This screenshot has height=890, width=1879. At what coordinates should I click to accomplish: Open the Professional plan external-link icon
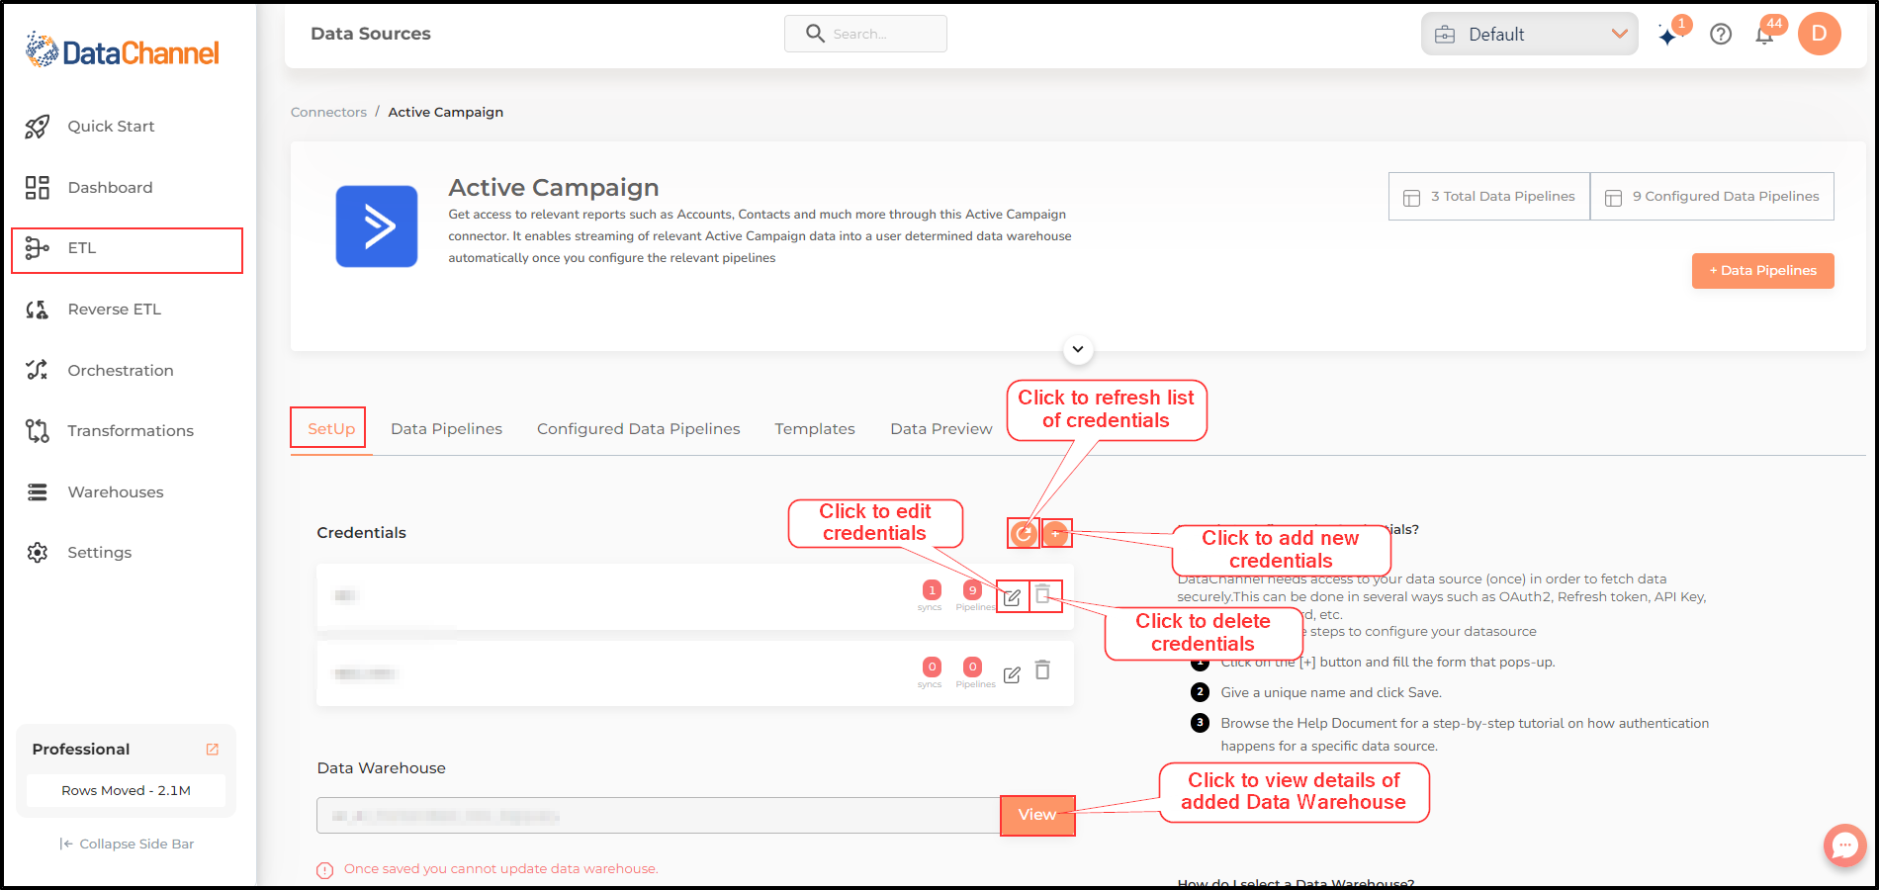pos(212,750)
